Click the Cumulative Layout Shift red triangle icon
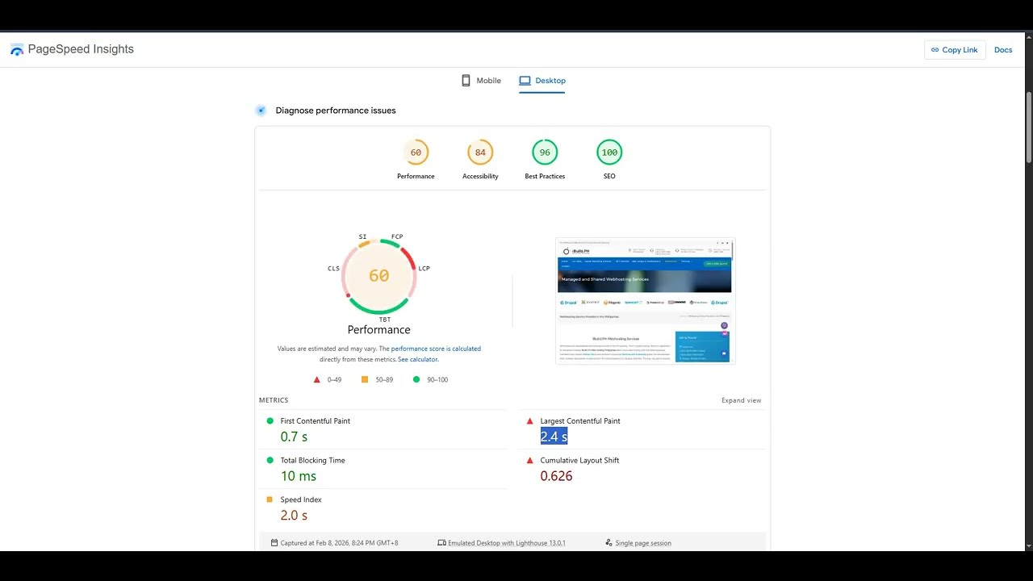1033x581 pixels. 530,460
